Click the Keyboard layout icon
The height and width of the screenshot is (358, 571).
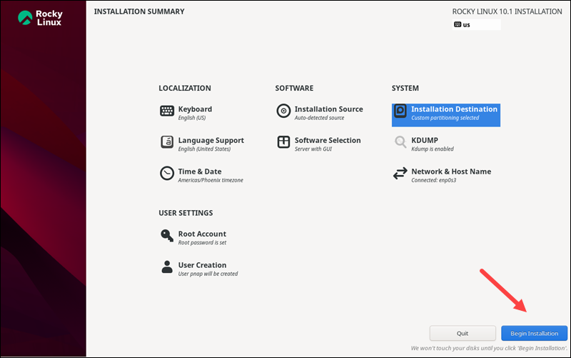point(167,111)
